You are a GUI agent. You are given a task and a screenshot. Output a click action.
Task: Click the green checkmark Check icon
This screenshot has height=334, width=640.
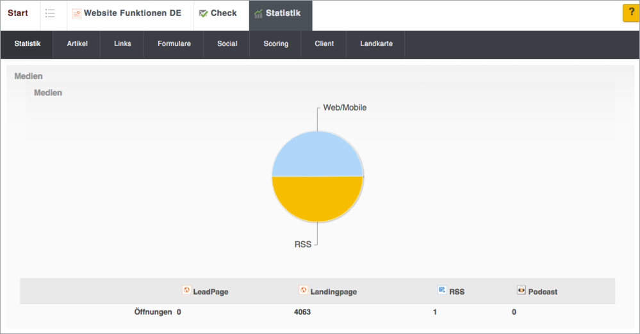click(203, 13)
